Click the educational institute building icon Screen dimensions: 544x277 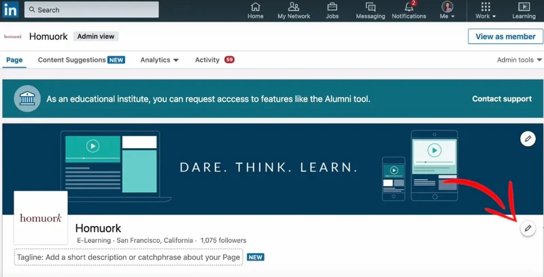[x=27, y=98]
